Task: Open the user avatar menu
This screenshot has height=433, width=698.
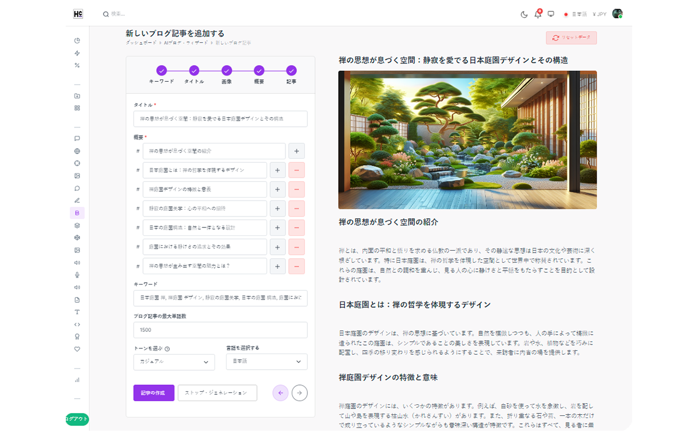Action: [617, 14]
